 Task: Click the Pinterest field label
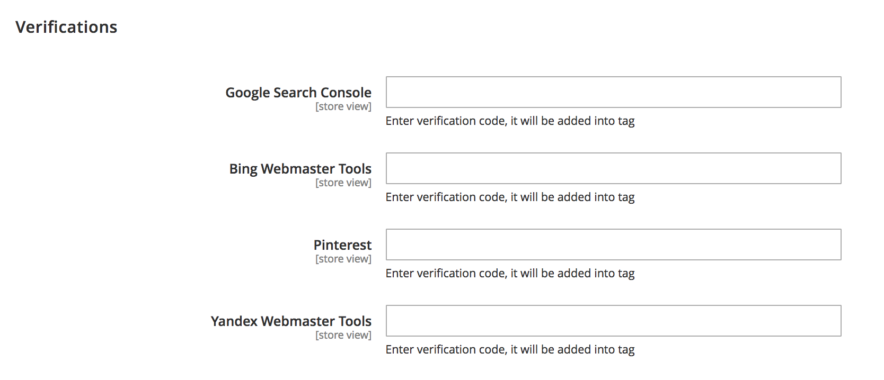click(x=342, y=245)
